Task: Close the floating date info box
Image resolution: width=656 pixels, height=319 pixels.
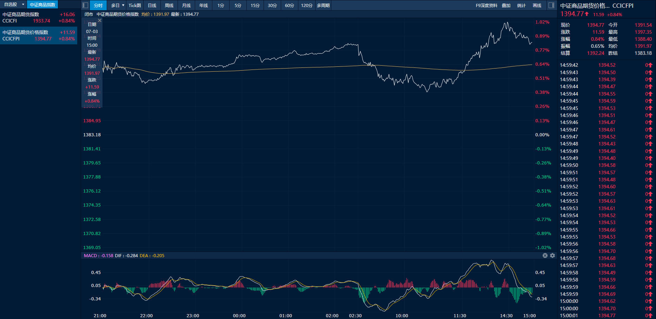Action: coord(100,21)
